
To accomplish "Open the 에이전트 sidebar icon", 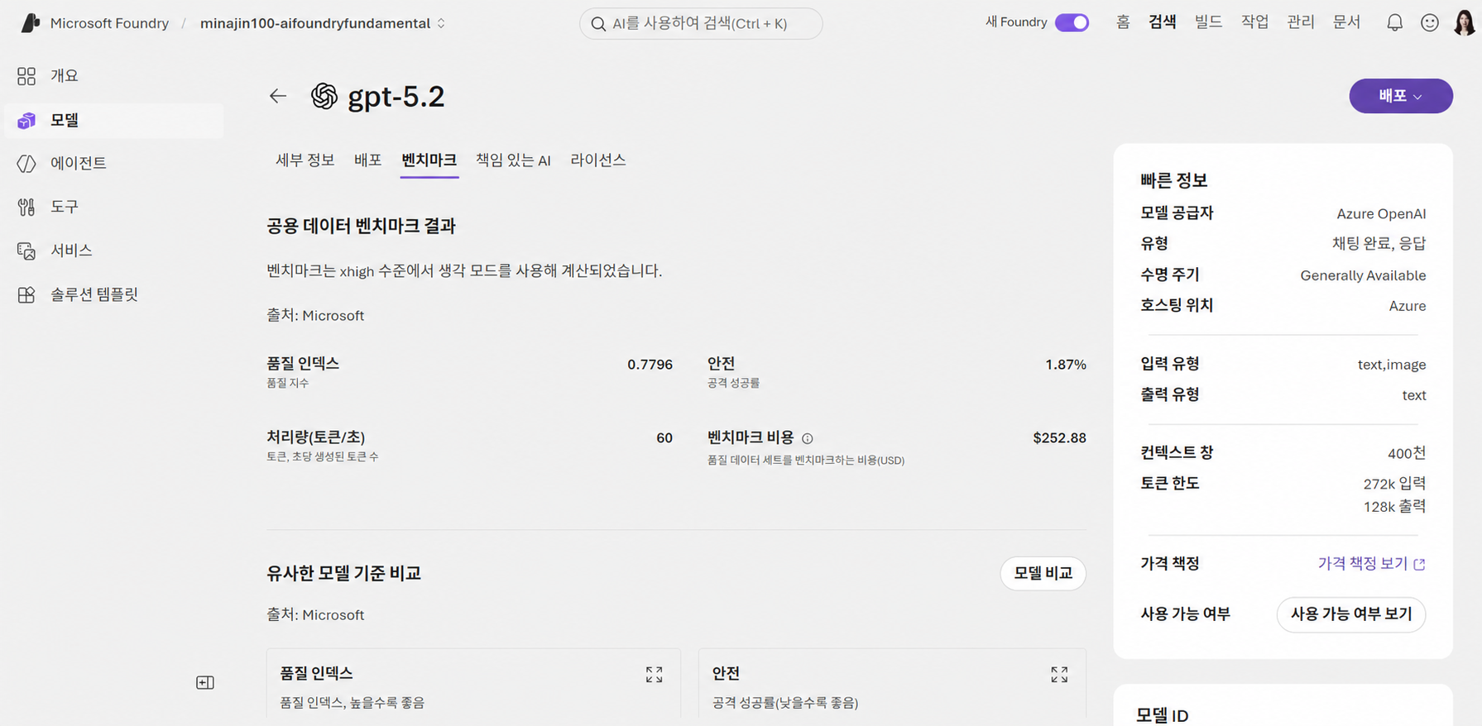I will pyautogui.click(x=26, y=164).
